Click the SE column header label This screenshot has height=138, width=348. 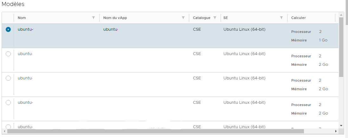225,18
